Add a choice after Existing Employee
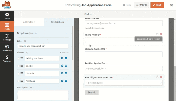 coord(62,58)
